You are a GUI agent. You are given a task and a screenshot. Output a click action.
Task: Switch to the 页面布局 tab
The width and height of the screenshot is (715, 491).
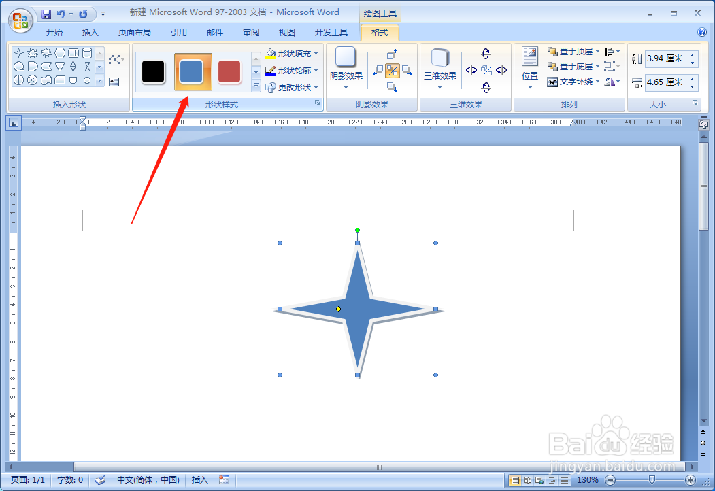coord(135,33)
